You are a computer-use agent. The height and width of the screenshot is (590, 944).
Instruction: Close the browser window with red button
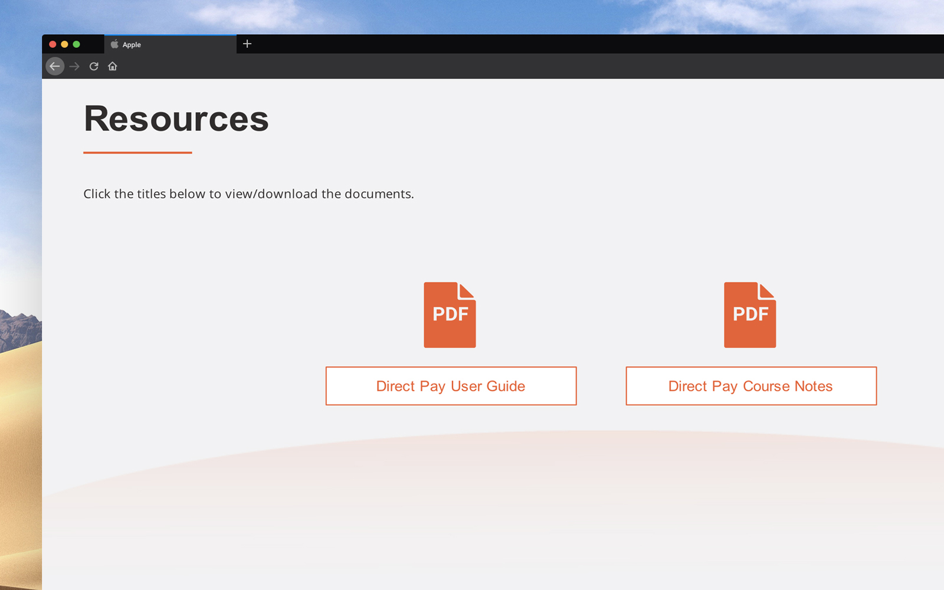point(53,44)
